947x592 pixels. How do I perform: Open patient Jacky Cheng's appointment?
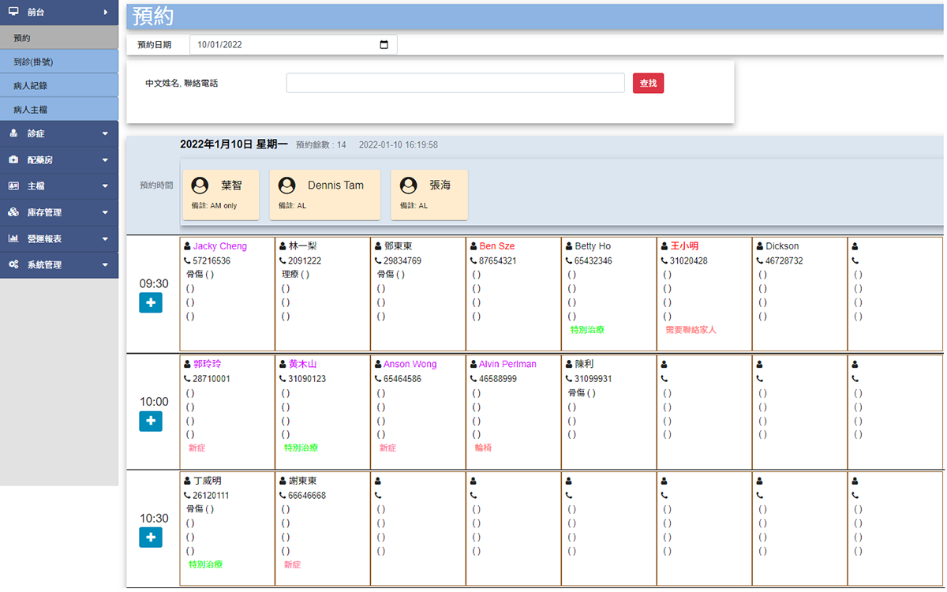(219, 246)
